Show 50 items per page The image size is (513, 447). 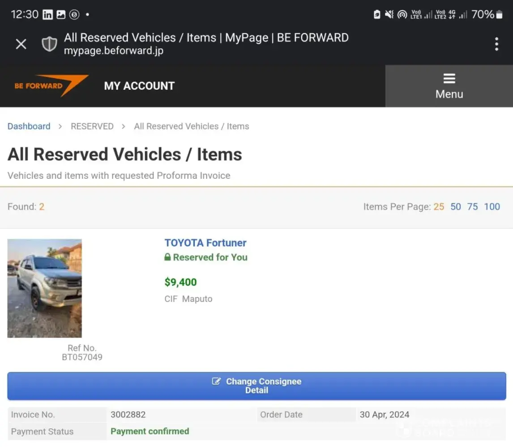pos(456,207)
